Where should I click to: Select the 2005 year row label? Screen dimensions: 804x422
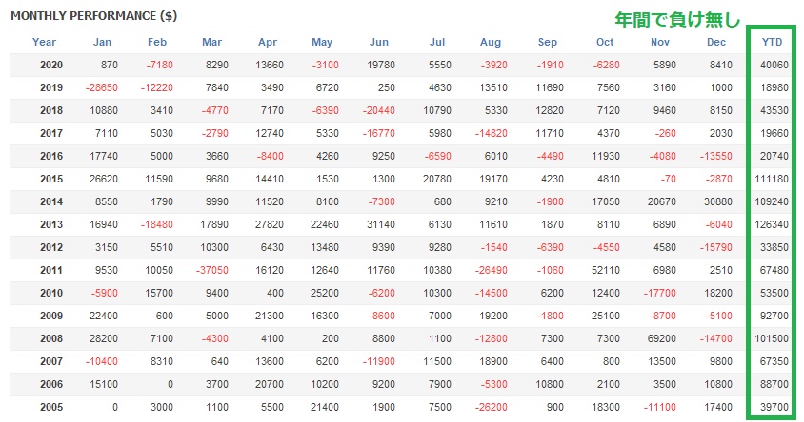pos(51,407)
